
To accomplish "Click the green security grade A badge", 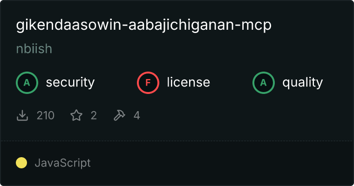I will (x=27, y=83).
